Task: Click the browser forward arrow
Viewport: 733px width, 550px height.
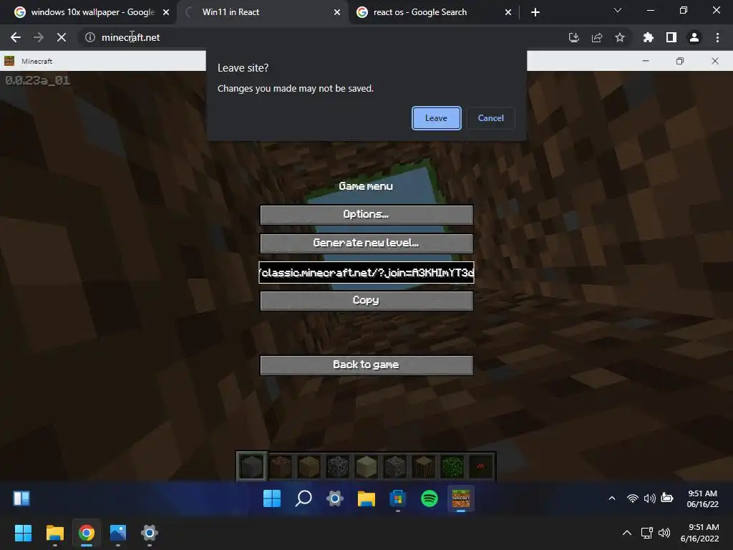Action: (x=39, y=37)
